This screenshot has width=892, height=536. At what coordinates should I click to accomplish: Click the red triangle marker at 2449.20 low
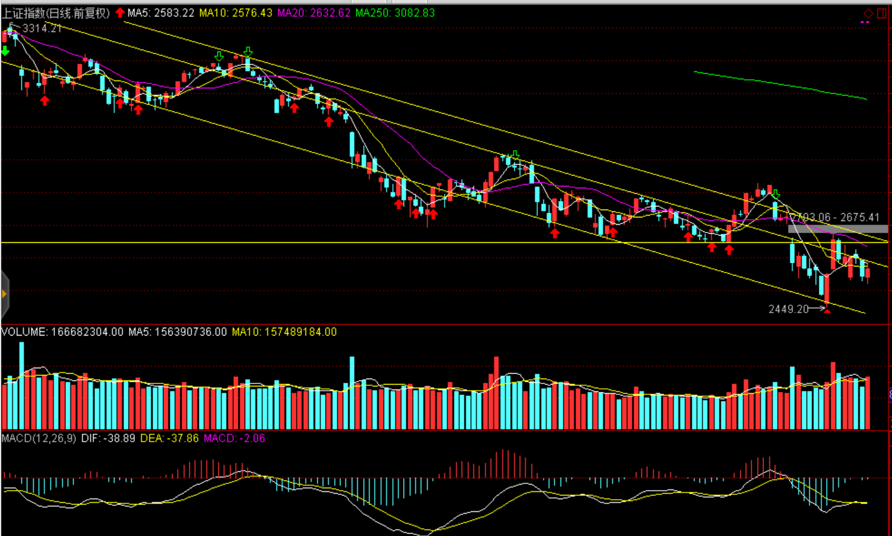point(827,310)
